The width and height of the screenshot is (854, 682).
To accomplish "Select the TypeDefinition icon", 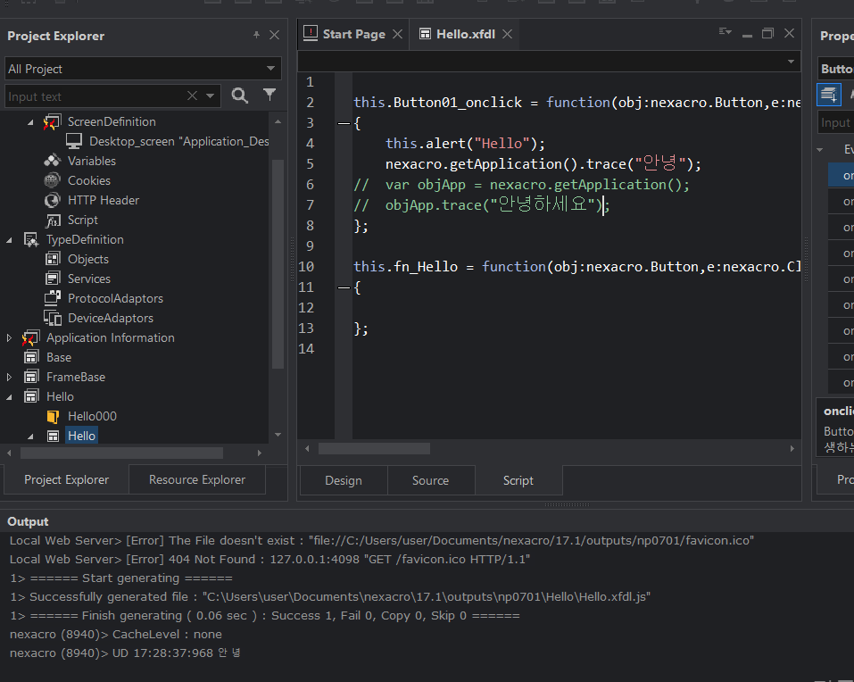I will click(x=31, y=239).
